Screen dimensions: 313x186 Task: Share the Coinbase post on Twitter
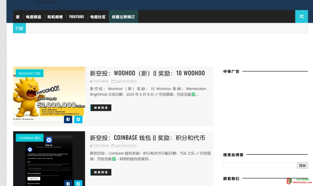[78, 184]
